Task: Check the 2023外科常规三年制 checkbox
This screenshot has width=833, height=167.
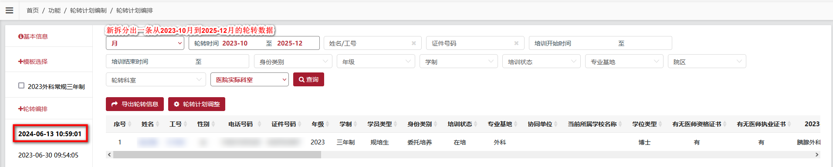Action: (21, 85)
